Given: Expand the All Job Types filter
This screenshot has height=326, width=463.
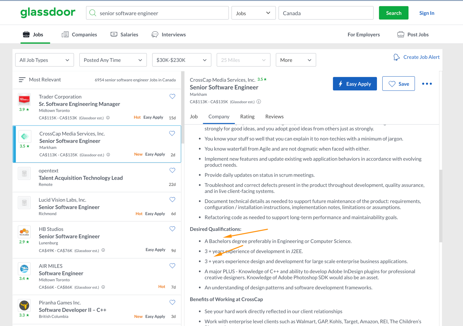Looking at the screenshot, I should (44, 60).
